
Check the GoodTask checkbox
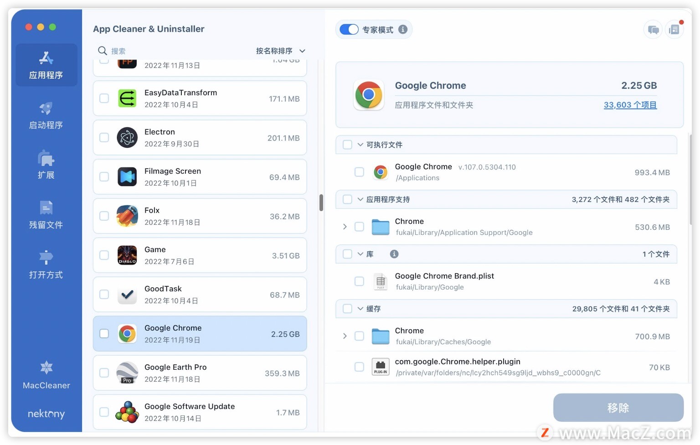tap(104, 295)
